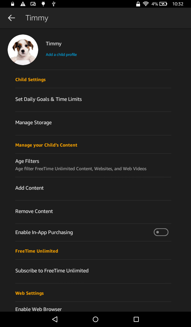Tap Subscribe to FreeTime Unlimited
This screenshot has width=191, height=327.
click(52, 271)
